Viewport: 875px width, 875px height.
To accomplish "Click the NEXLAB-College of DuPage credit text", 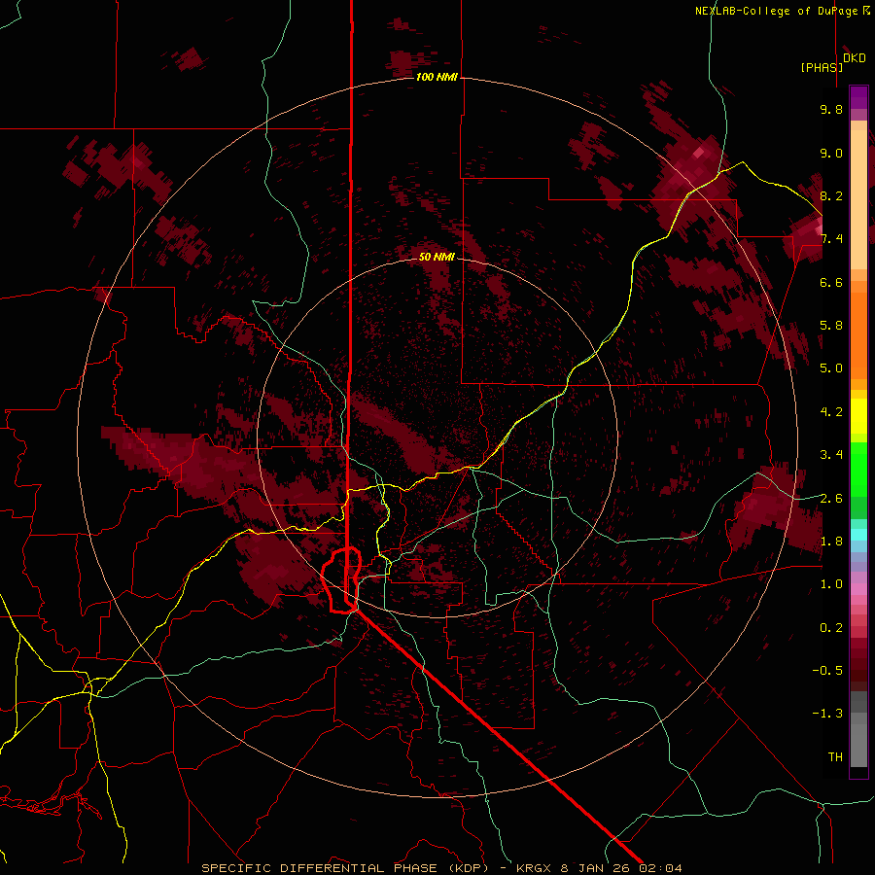I will point(782,11).
